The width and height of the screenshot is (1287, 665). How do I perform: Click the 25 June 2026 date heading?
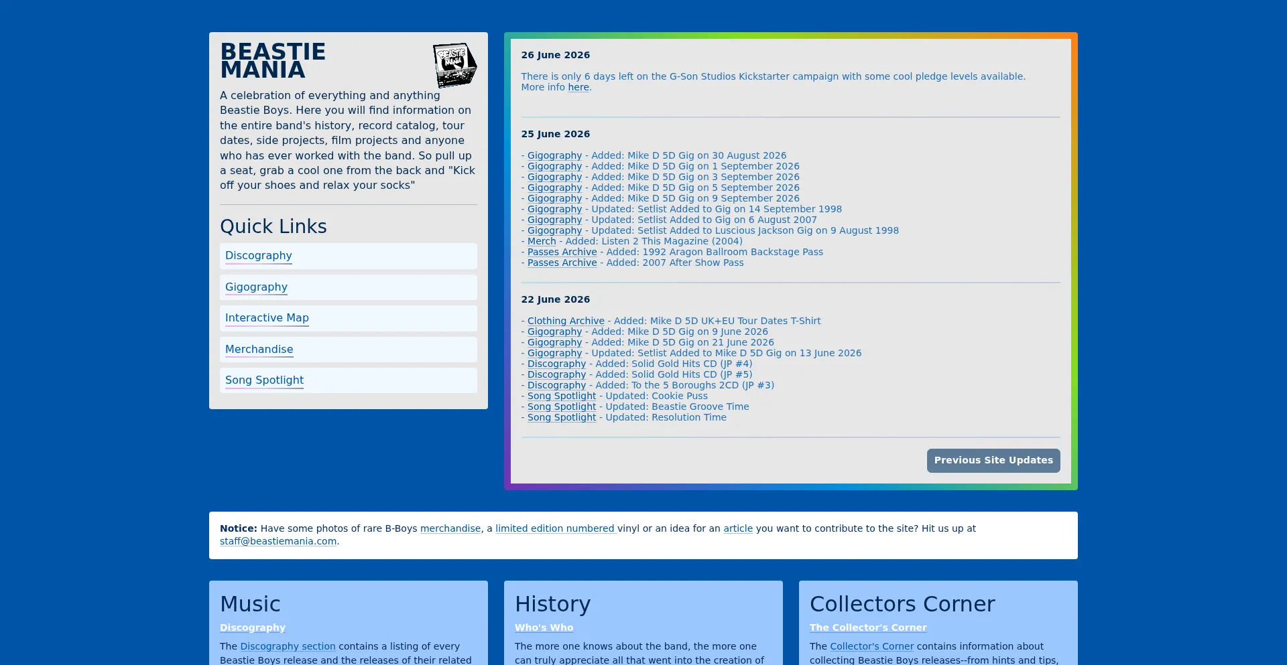pyautogui.click(x=556, y=135)
